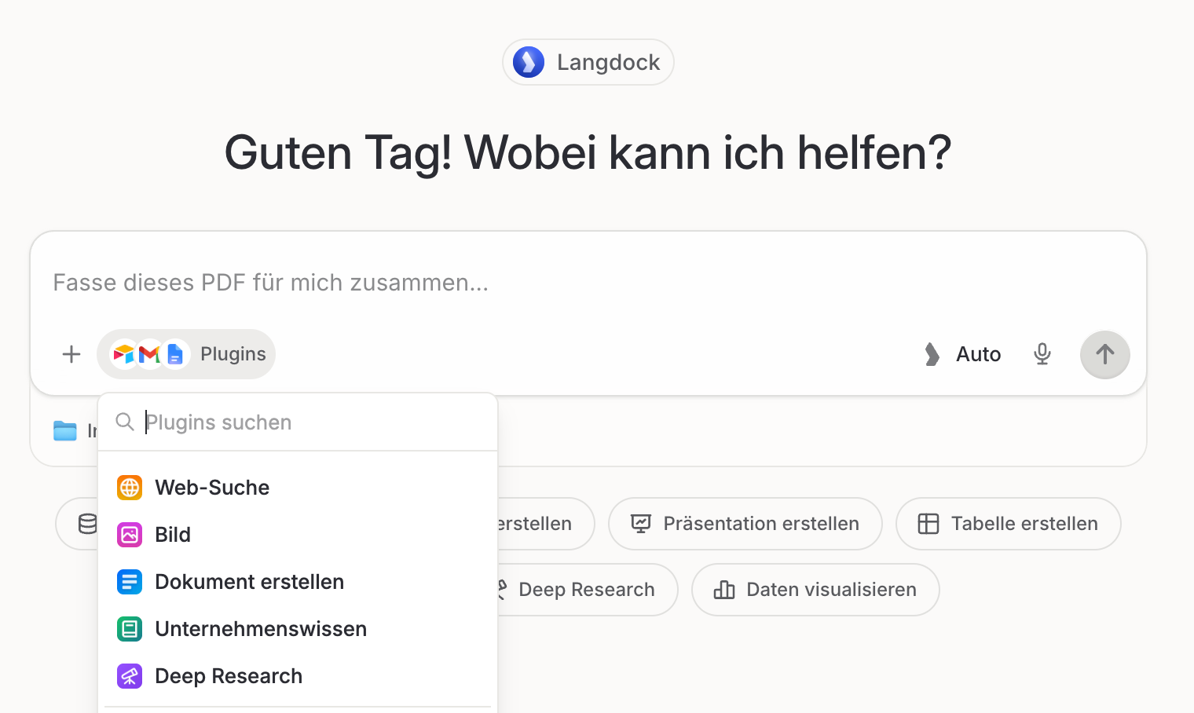Click the pink Bild image icon
The image size is (1194, 713).
tap(130, 535)
